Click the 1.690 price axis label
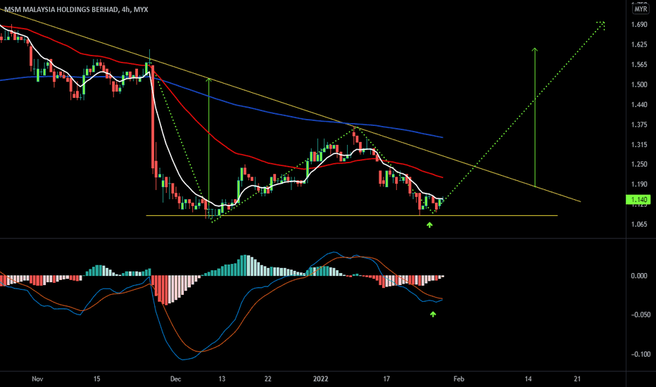Screen dimensions: 656x387 (639, 25)
